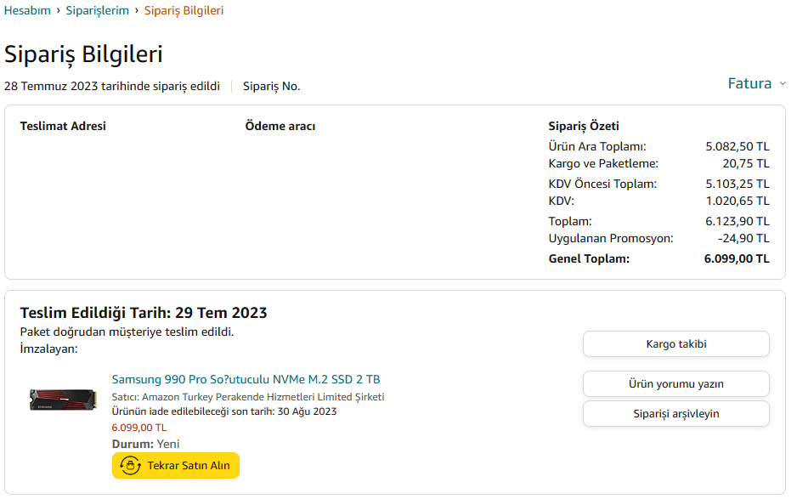
Task: Click the breadcrumb separator after Hesabım
Action: [x=59, y=11]
